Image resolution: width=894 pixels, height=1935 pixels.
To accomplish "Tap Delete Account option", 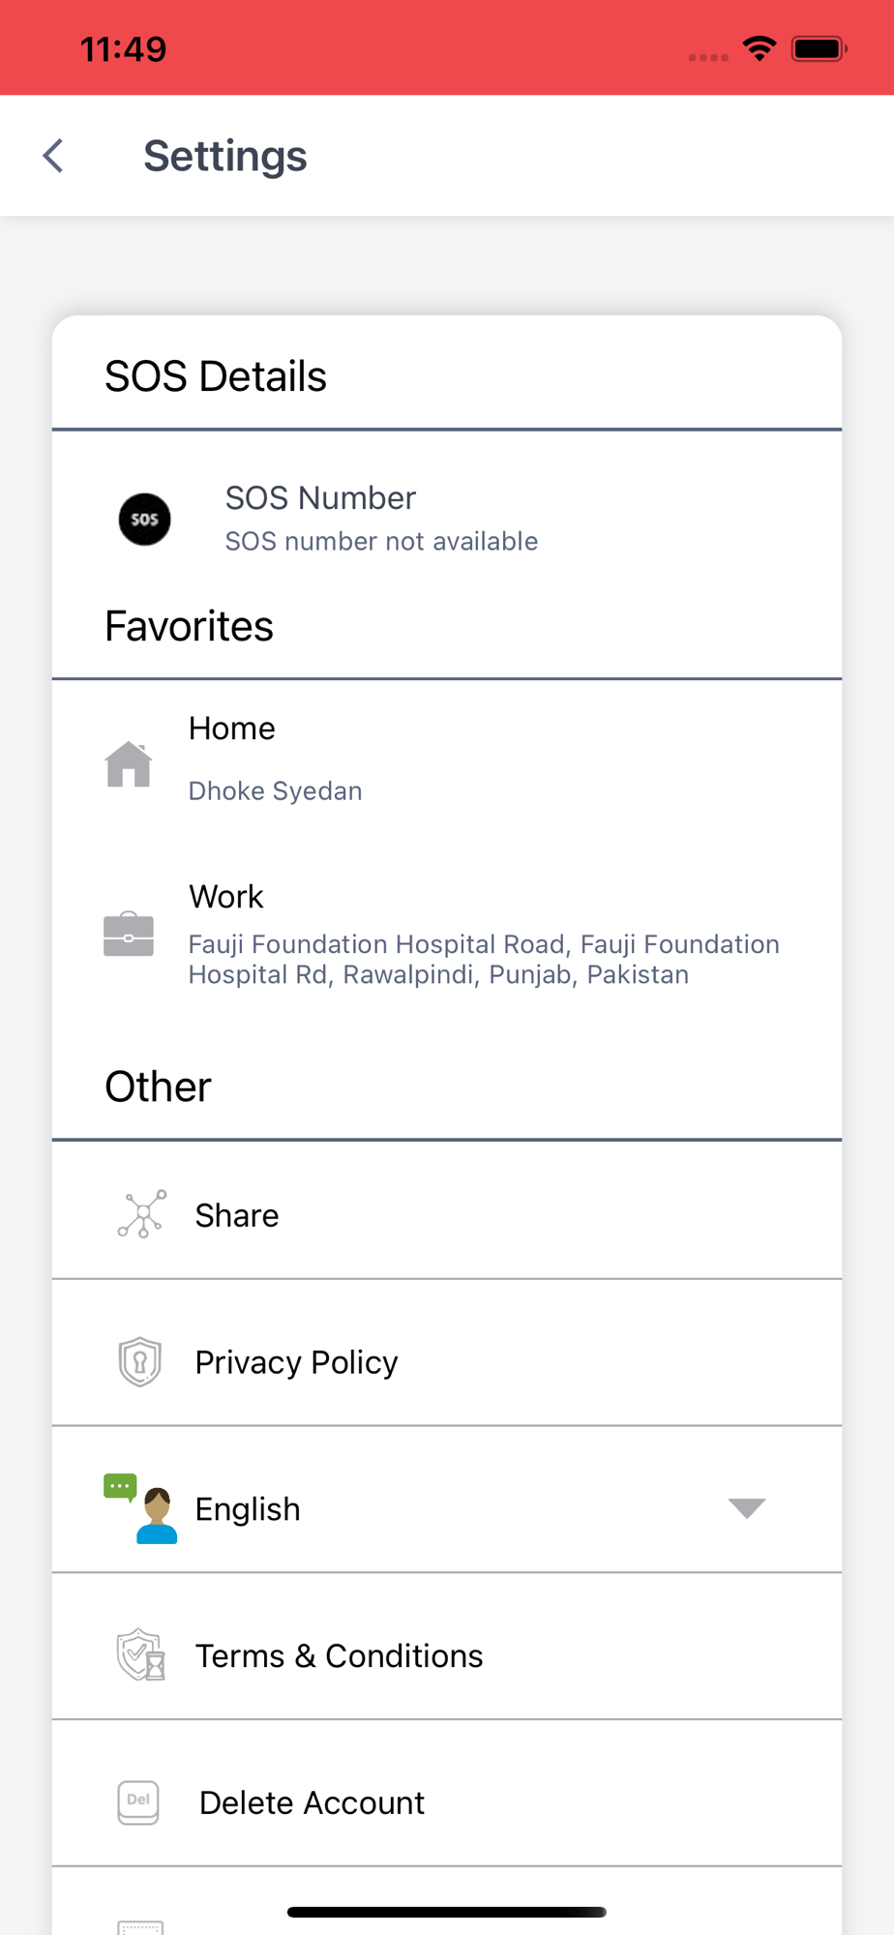I will pyautogui.click(x=312, y=1803).
